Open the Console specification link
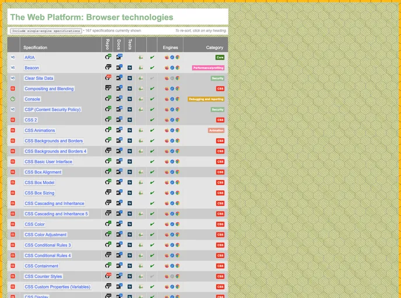Viewport: 401px width, 298px height. point(32,99)
